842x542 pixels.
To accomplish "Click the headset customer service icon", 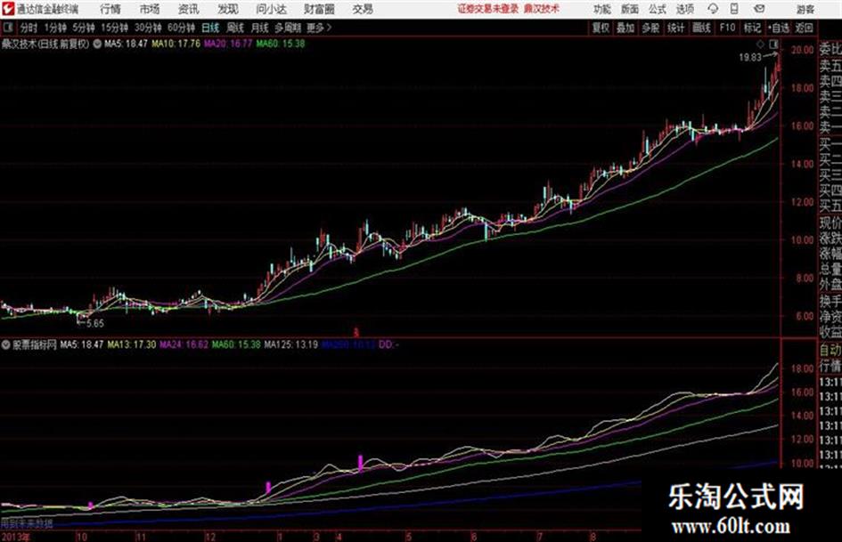I will coord(713,9).
